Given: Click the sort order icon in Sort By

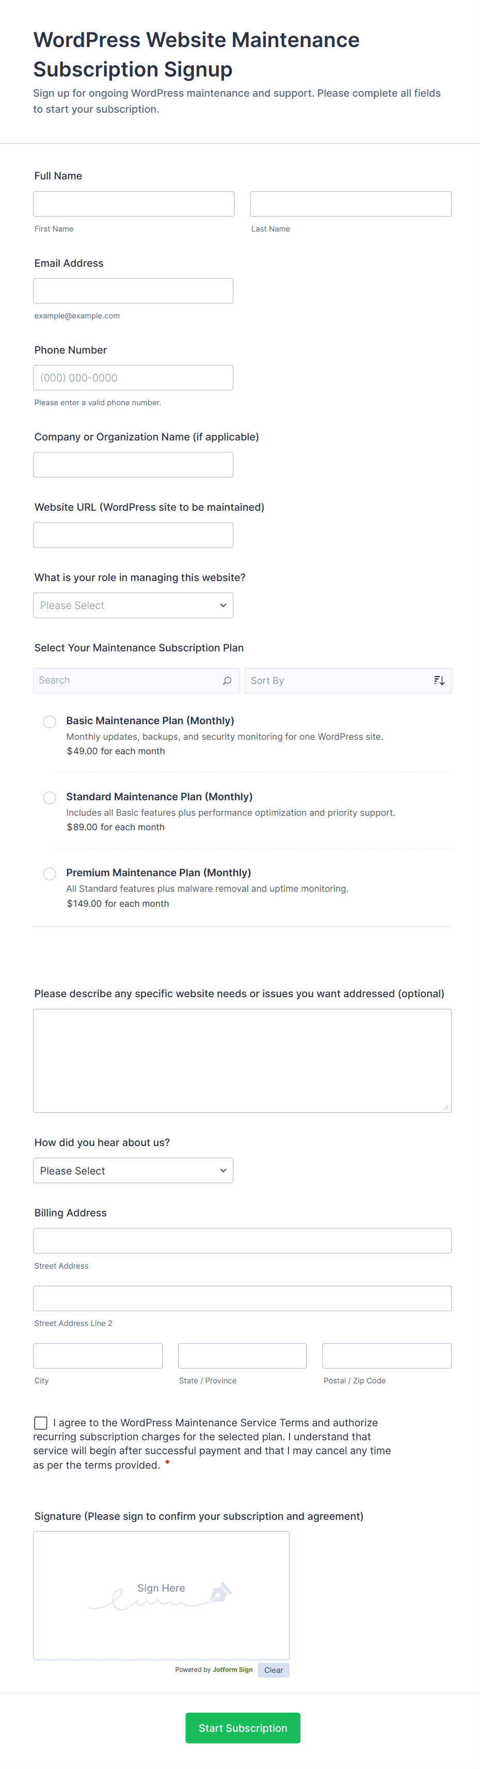Looking at the screenshot, I should pyautogui.click(x=439, y=680).
